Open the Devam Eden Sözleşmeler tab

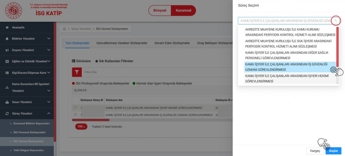click(172, 43)
